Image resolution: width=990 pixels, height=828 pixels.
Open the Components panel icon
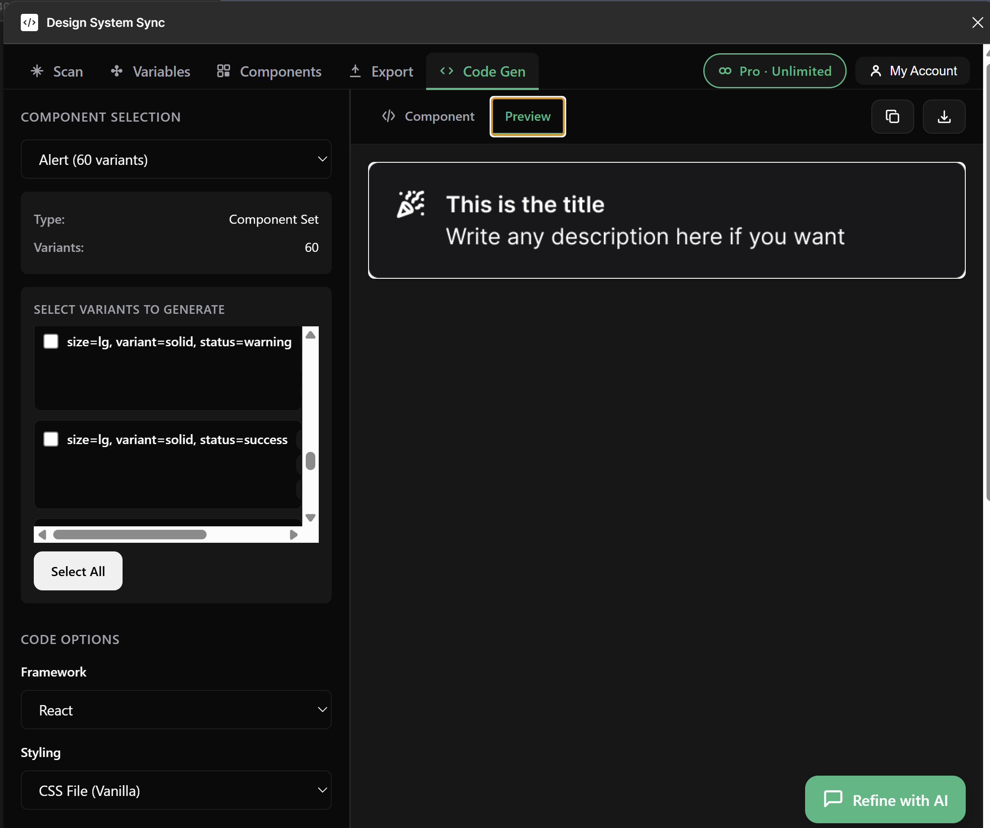(x=223, y=71)
